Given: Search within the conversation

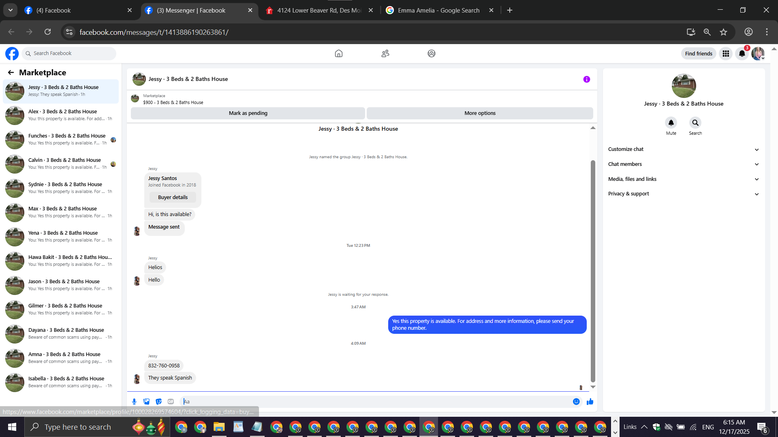Looking at the screenshot, I should click(x=695, y=123).
